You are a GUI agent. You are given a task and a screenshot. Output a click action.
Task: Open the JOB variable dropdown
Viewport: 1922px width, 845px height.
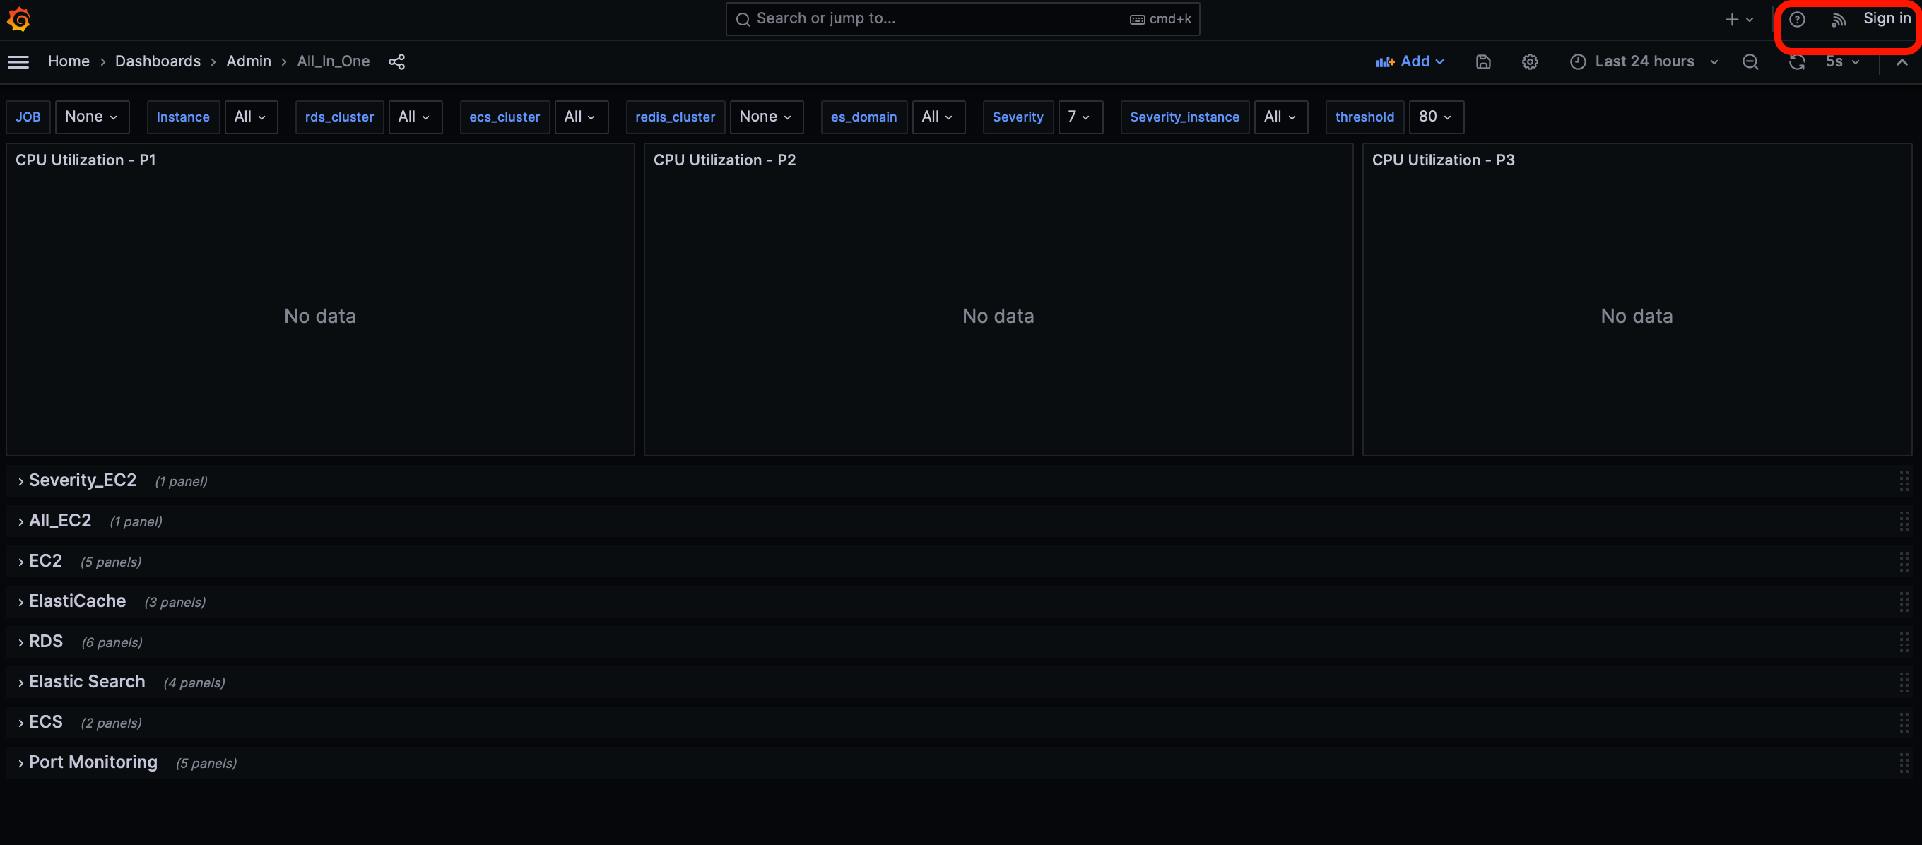[x=91, y=117]
